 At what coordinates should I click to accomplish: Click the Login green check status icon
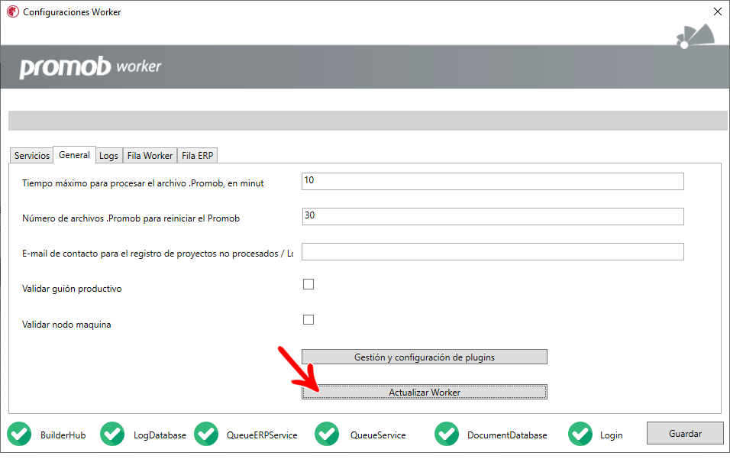click(580, 434)
